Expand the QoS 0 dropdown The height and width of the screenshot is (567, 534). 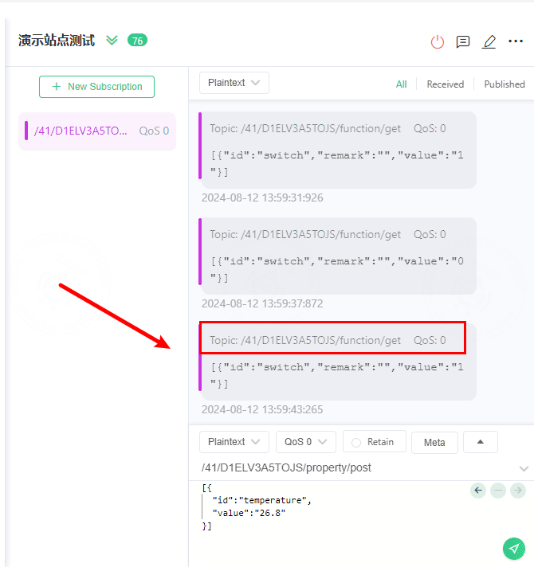(x=306, y=442)
